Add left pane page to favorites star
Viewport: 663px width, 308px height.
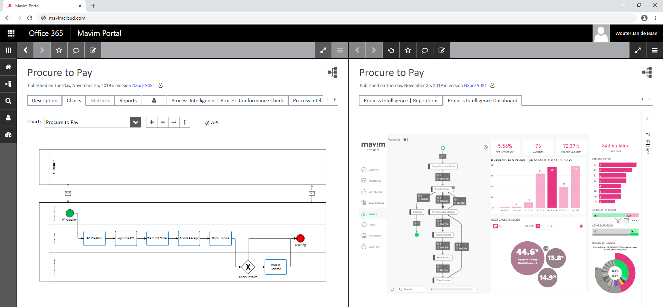(59, 50)
